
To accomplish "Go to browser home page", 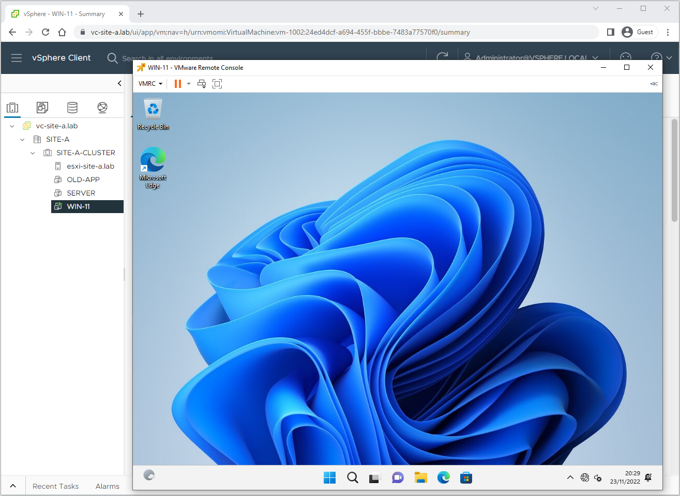I will click(x=62, y=32).
